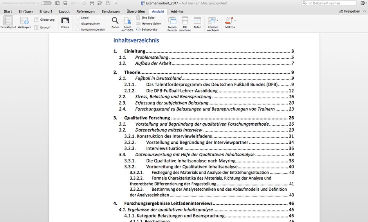Follow TOC entry 1.1. Problemstellung

coord(206,58)
